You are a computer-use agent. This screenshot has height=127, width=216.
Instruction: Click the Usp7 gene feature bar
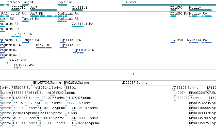(x=43, y=10)
